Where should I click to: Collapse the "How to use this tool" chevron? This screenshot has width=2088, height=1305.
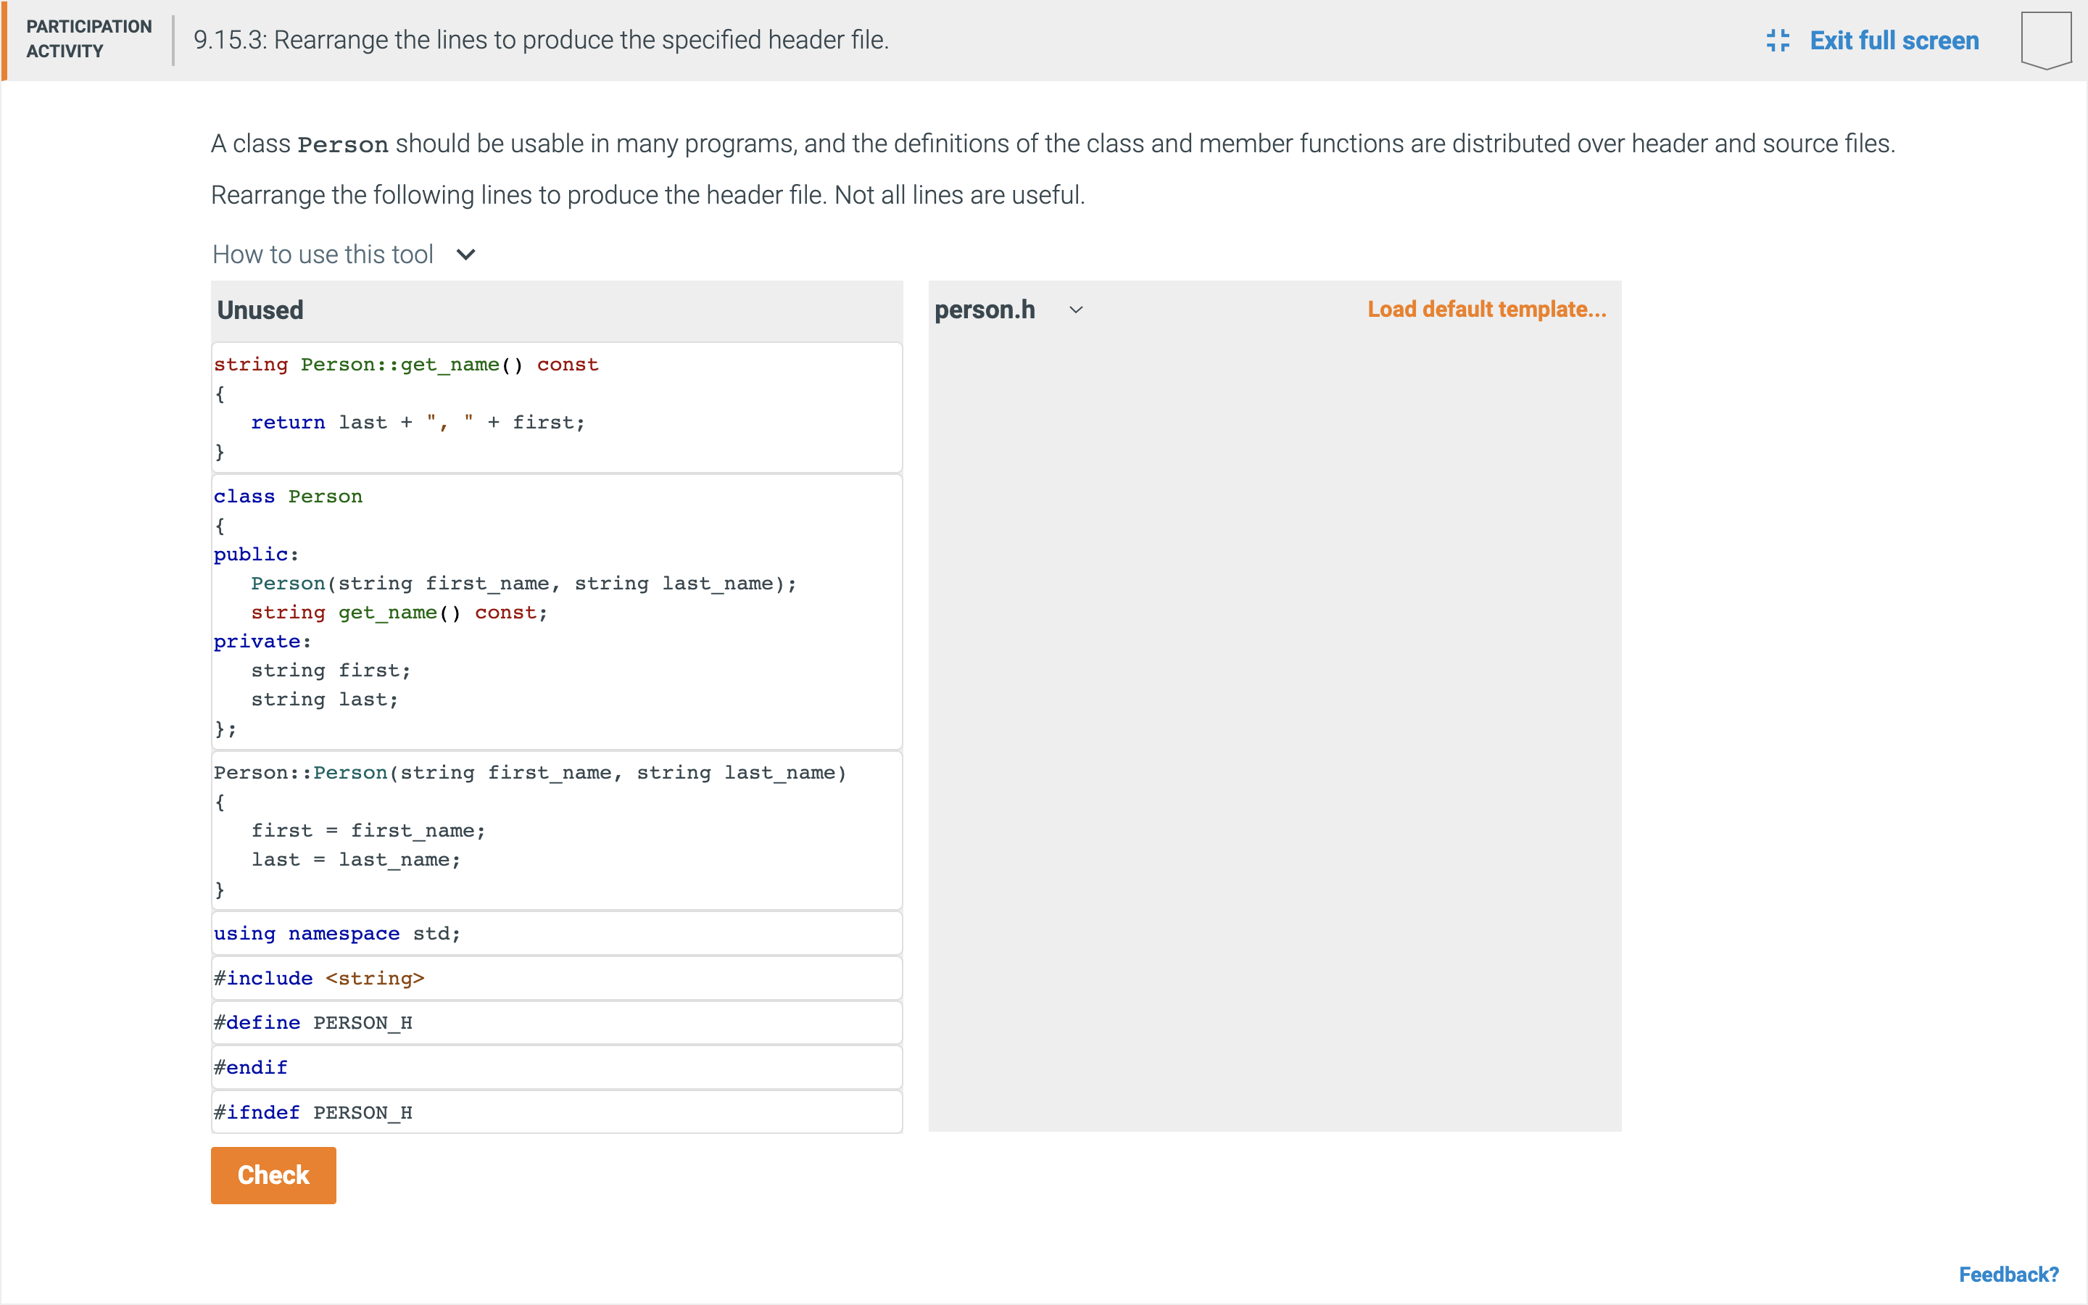click(x=465, y=254)
